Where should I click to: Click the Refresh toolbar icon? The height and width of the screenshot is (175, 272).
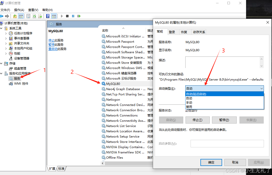click(34, 16)
